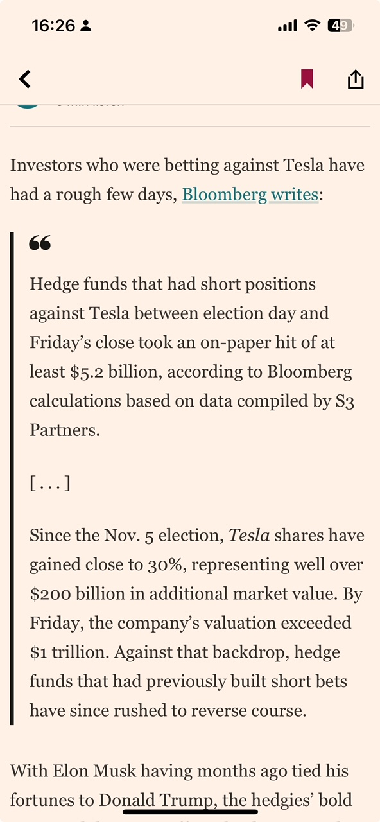Open the Bloomberg writes link

[x=250, y=194]
